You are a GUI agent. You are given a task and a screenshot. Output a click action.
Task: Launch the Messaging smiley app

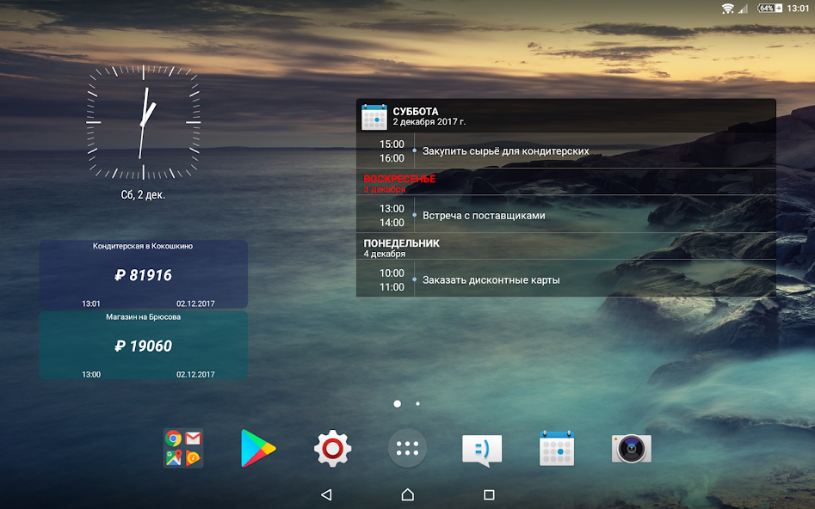[x=482, y=450]
